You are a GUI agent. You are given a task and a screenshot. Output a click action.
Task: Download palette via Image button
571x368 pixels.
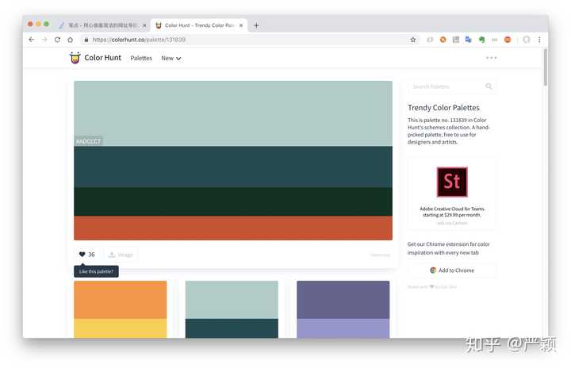(121, 255)
